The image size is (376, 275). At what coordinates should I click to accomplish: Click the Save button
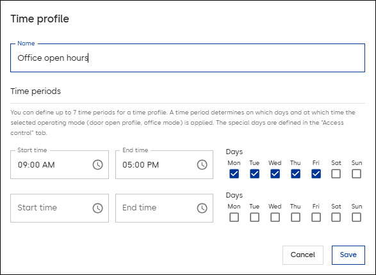pos(348,255)
